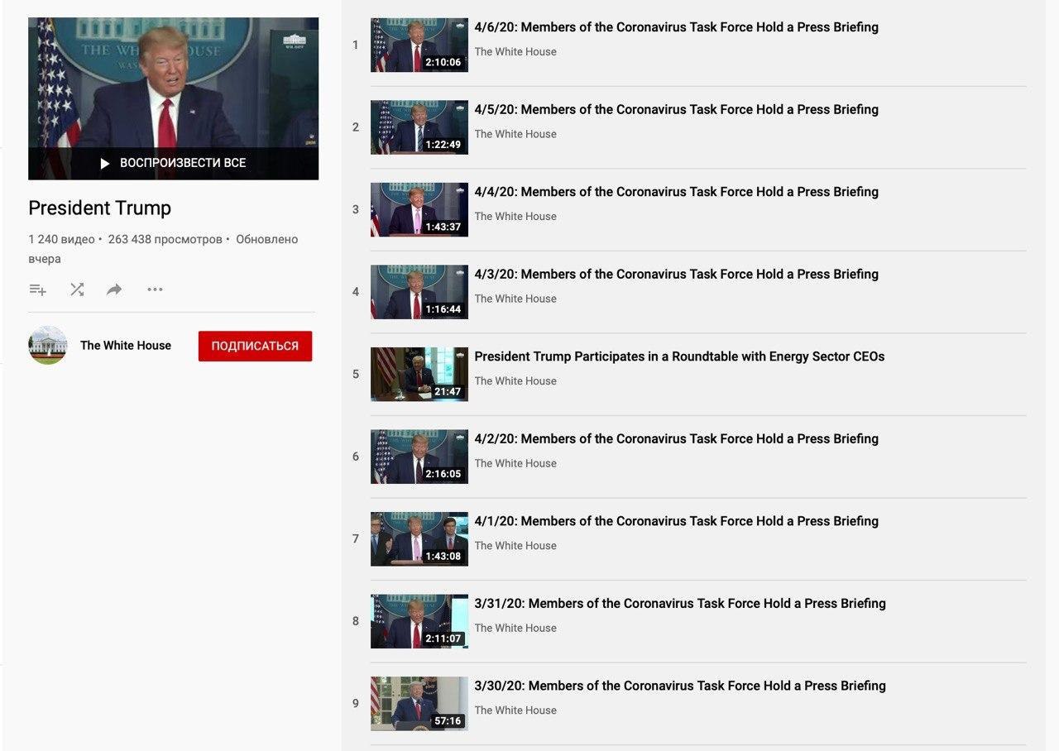Open the 4/5/20 press briefing video title
1059x751 pixels.
pos(676,109)
